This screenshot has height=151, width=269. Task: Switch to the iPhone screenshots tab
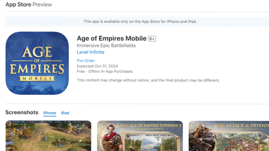point(50,113)
